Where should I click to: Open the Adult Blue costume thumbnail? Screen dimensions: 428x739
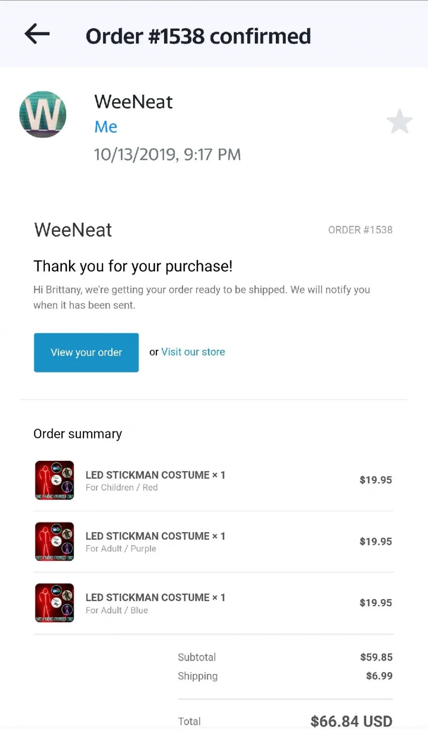click(x=55, y=603)
